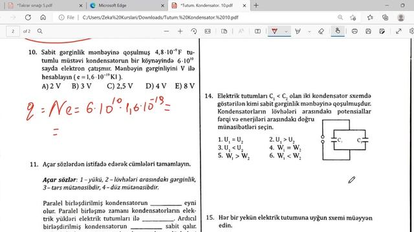The image size is (414, 232).
Task: Open the browser profile avatar
Action: pyautogui.click(x=401, y=17)
